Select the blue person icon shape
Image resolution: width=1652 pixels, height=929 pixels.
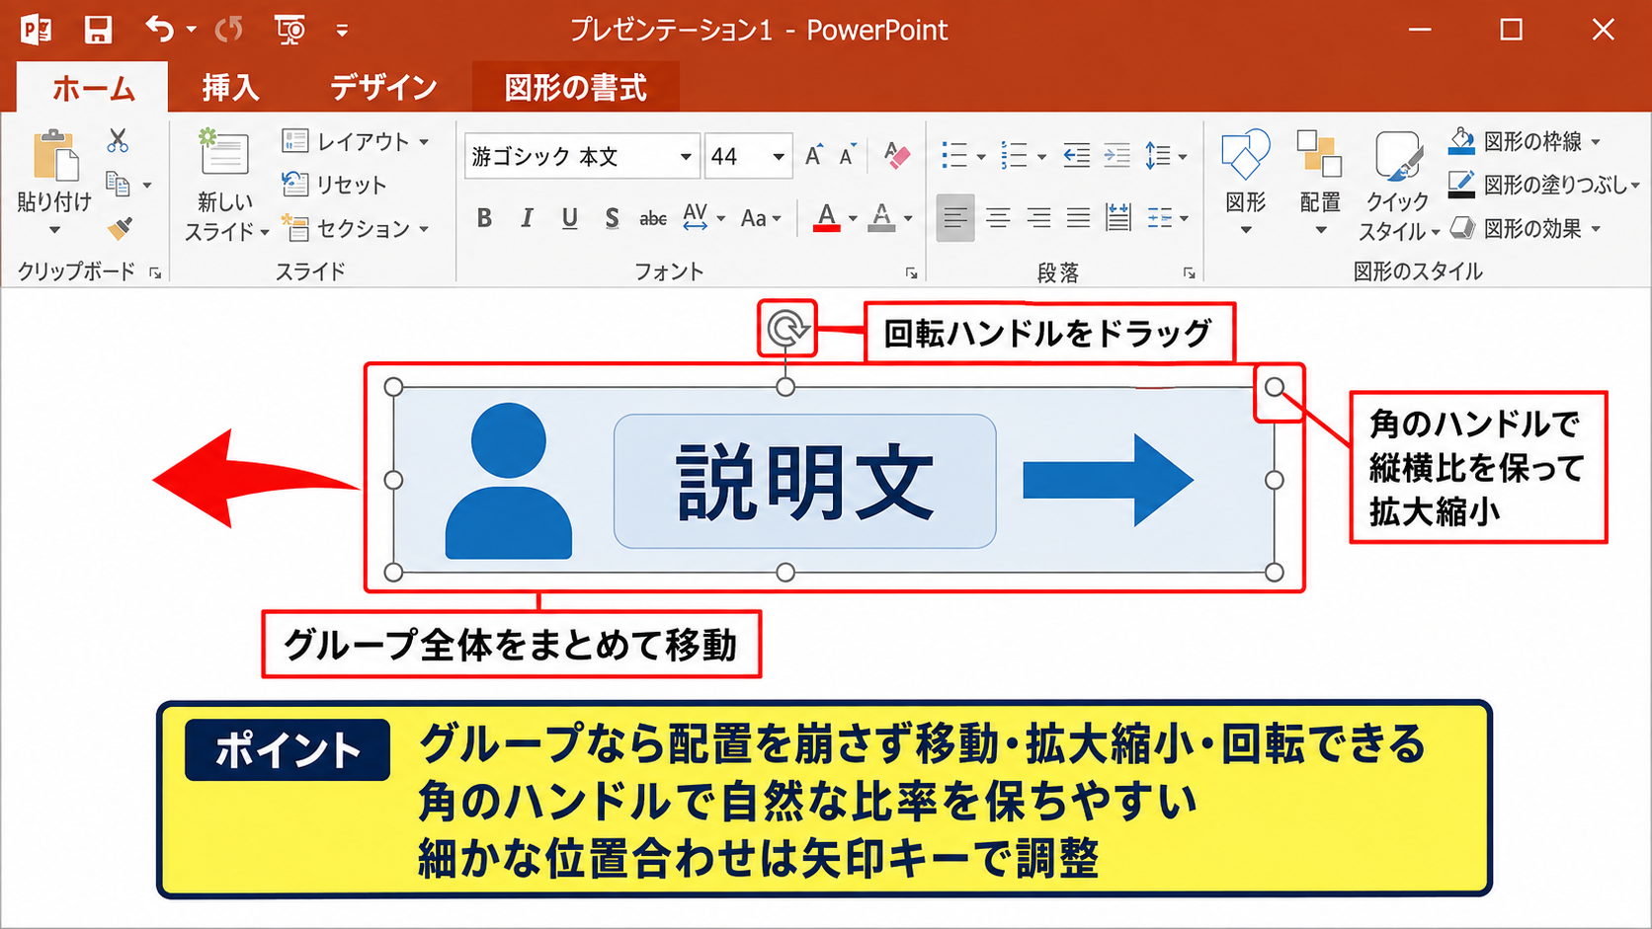point(509,481)
